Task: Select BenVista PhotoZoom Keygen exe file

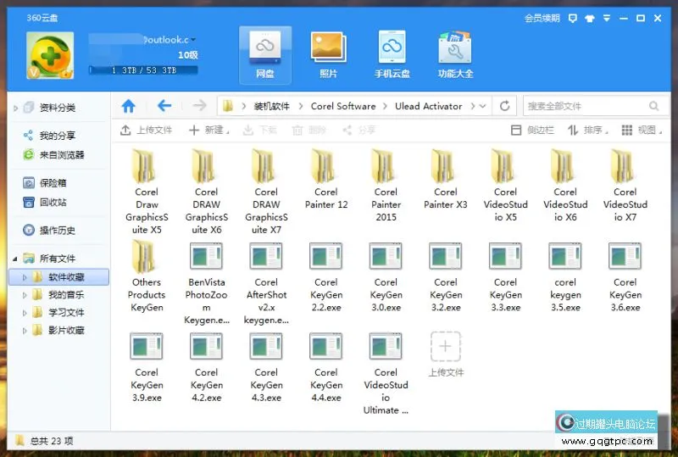Action: click(206, 283)
